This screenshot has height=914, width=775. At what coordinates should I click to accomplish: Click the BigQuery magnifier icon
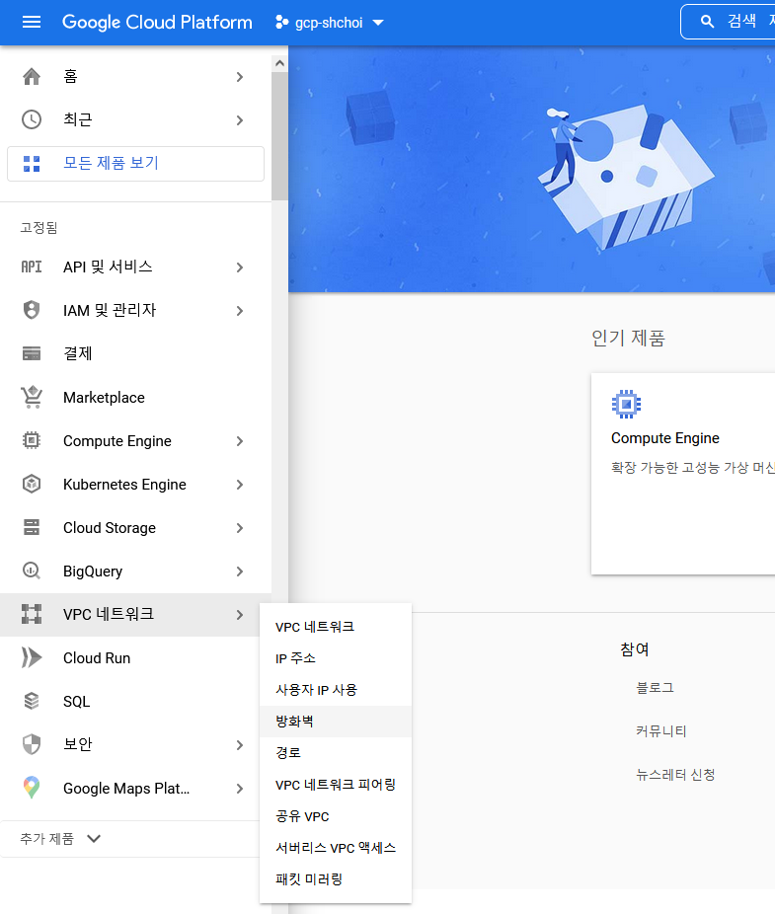click(x=32, y=571)
